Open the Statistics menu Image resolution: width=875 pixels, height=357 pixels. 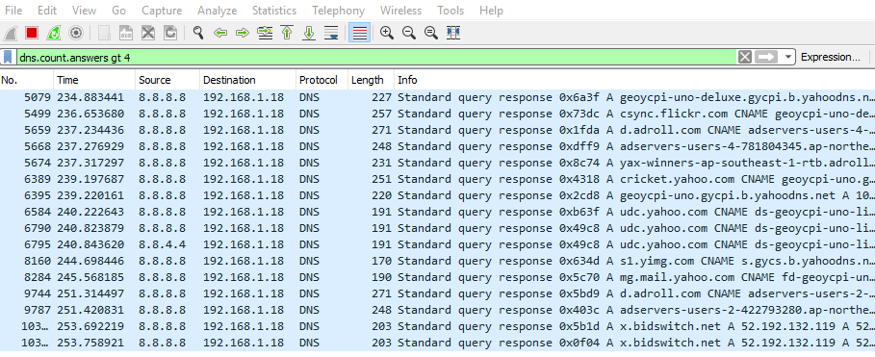coord(274,10)
